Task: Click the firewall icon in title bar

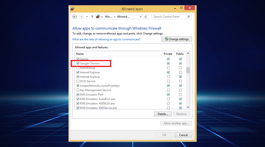Action: pos(72,9)
